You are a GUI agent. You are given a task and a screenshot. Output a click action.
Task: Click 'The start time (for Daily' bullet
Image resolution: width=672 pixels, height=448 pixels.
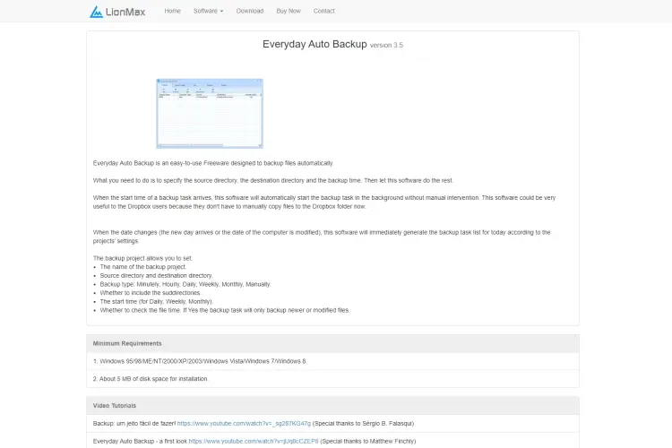157,301
